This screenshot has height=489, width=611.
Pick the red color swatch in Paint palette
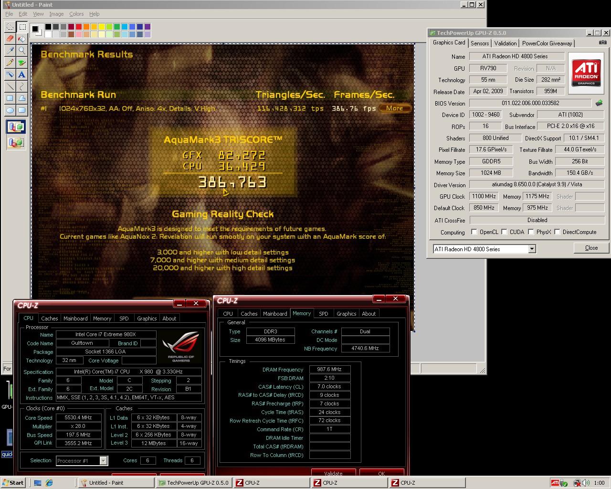[79, 27]
